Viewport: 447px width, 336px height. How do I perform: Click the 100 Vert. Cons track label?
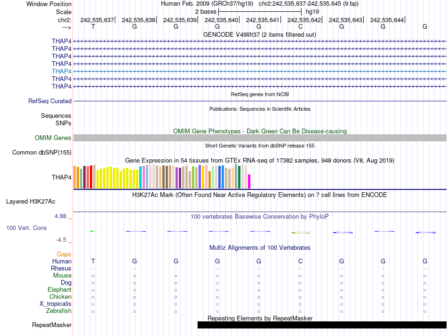[26, 228]
